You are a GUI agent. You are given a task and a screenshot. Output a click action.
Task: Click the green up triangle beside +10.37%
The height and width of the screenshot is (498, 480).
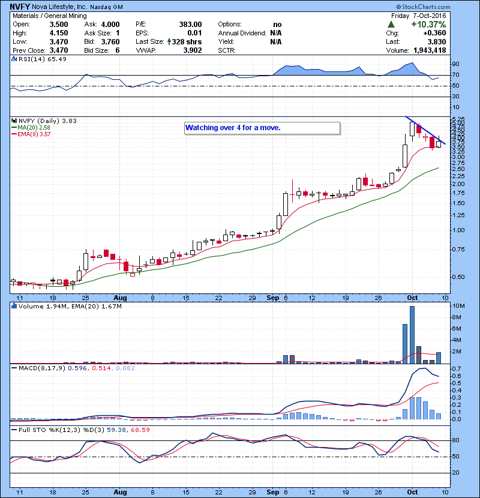(391, 25)
